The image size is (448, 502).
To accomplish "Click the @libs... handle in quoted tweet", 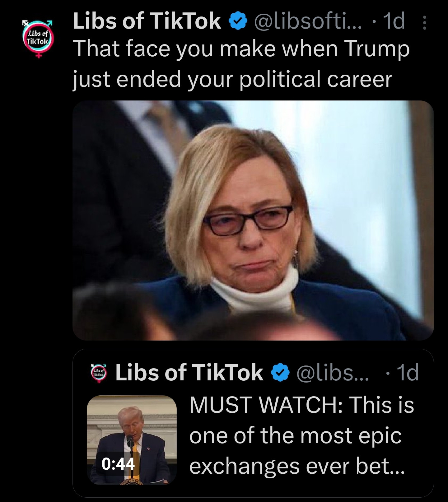I will click(333, 373).
